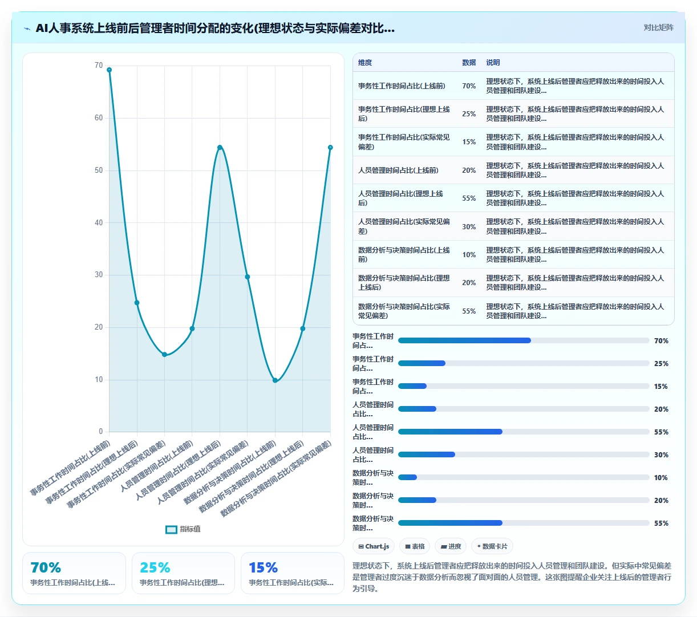Select the 数据卡片 tag chip
The image size is (697, 617).
(x=492, y=546)
